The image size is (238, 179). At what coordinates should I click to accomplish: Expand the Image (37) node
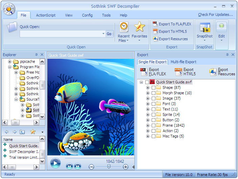click(148, 98)
